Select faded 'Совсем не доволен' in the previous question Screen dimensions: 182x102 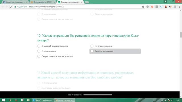click(x=92, y=14)
